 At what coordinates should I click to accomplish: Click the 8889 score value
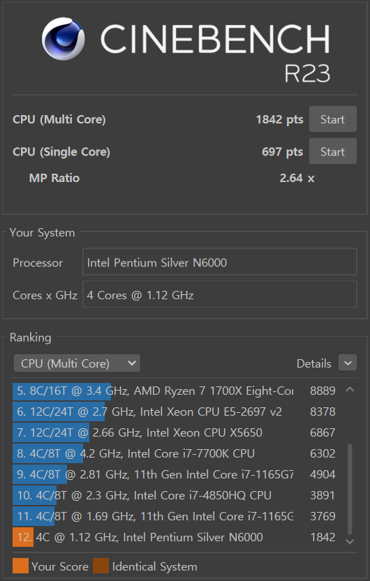click(323, 391)
